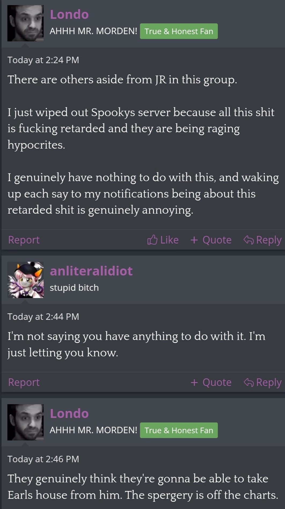
Task: Open Londo's avatar in the top post
Action: [25, 23]
